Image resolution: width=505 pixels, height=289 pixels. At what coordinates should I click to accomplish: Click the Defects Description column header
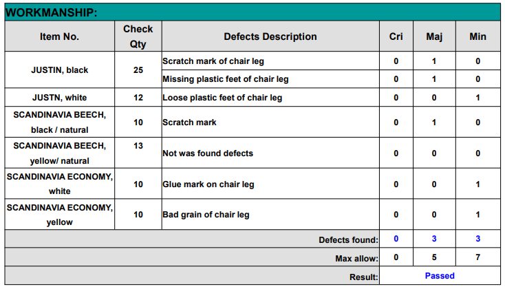(x=270, y=36)
